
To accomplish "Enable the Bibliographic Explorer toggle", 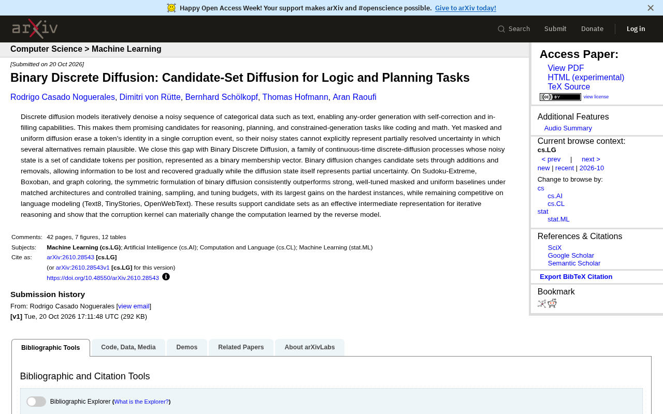I will [36, 402].
